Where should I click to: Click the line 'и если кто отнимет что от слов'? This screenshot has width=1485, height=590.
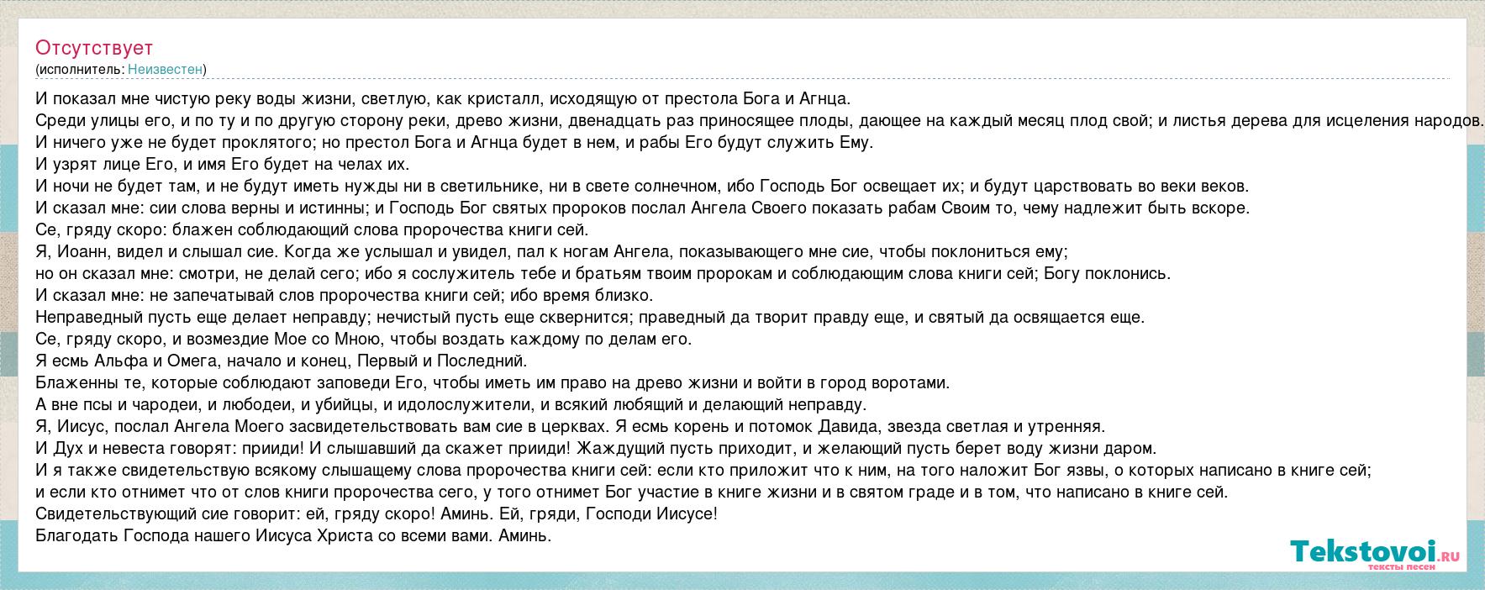(x=632, y=492)
